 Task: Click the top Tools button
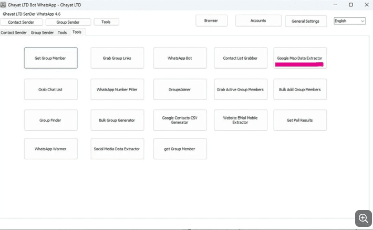tap(106, 22)
